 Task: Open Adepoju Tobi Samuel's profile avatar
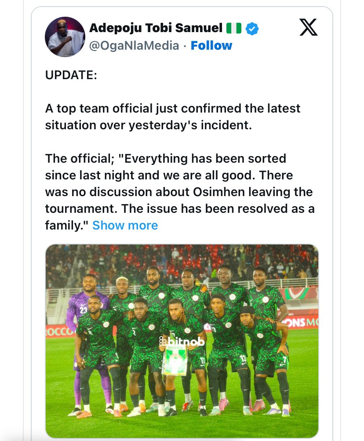[x=65, y=37]
